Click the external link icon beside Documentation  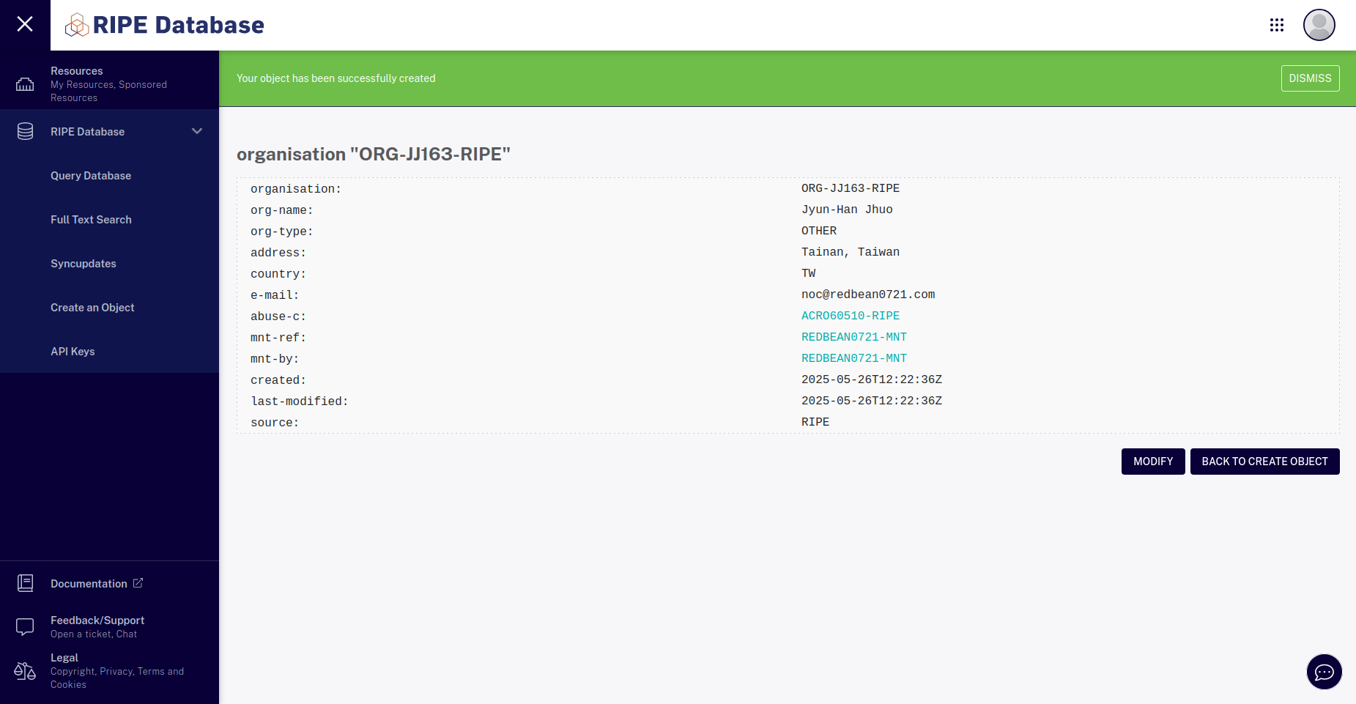138,583
